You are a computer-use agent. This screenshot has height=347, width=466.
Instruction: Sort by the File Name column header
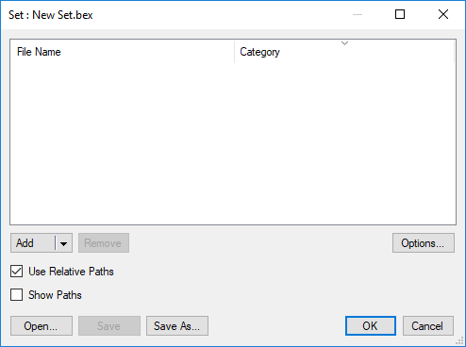click(x=123, y=52)
